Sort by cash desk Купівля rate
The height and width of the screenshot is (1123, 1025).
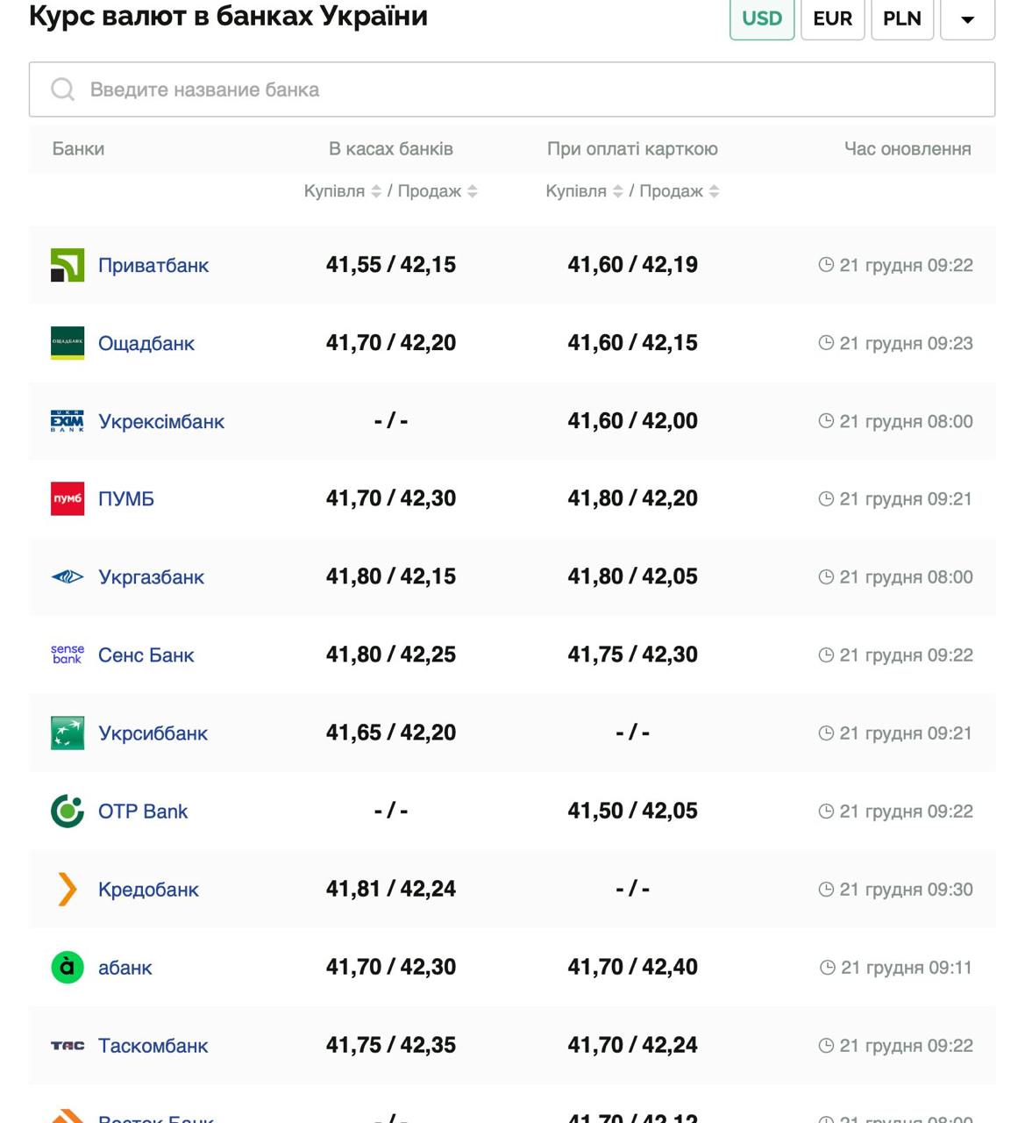pyautogui.click(x=376, y=191)
